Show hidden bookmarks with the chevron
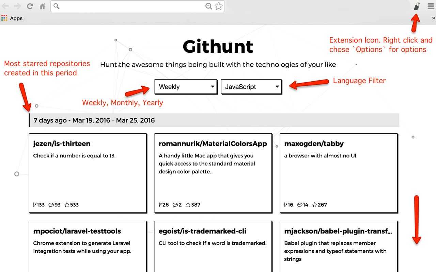The width and height of the screenshot is (436, 272). 433,18
